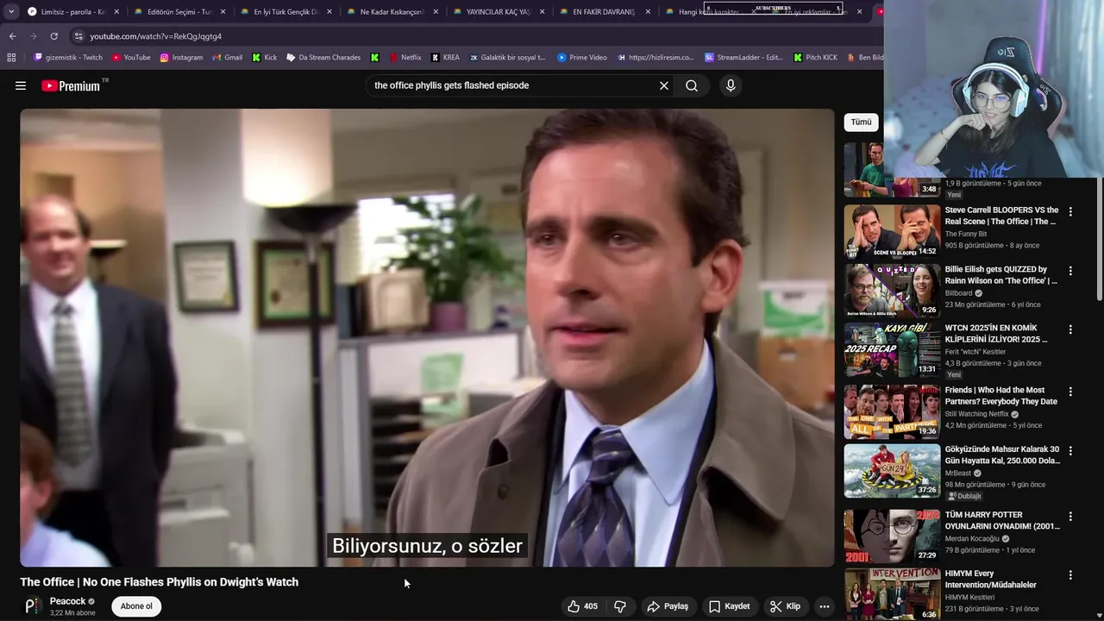1104x621 pixels.
Task: Close the 'Limitsiz - parolla' tab
Action: 116,12
